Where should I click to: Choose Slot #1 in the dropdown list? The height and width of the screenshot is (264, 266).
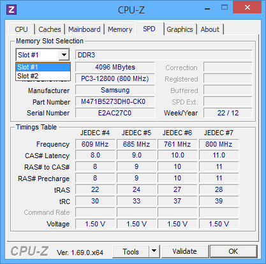pyautogui.click(x=43, y=67)
